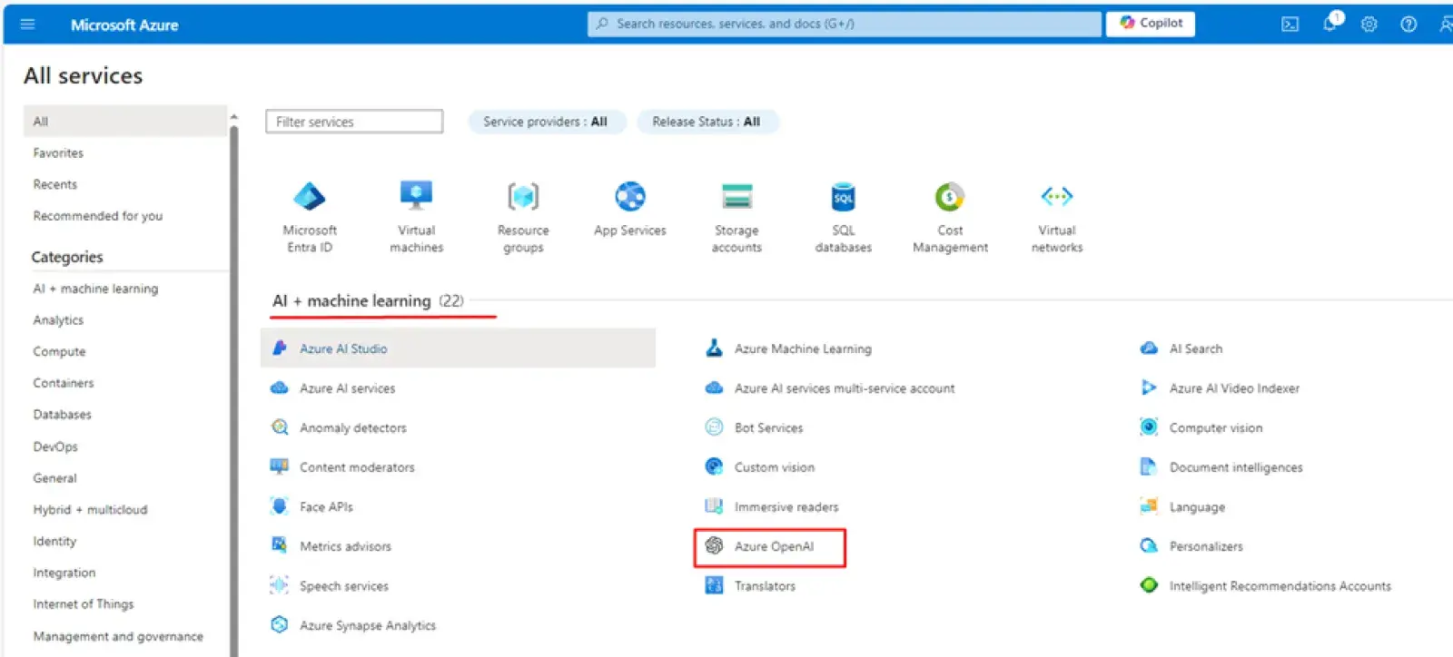The height and width of the screenshot is (657, 1453).
Task: Open the Azure AI Video Indexer link
Action: [x=1234, y=388]
